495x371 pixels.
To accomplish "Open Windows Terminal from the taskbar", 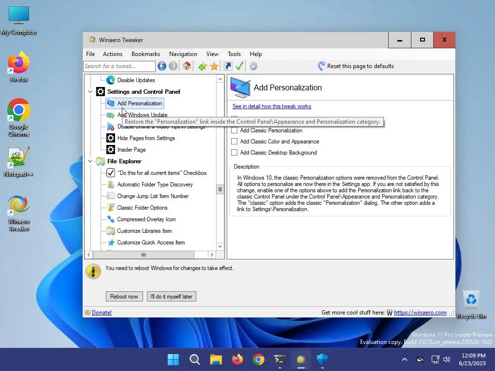I will coord(280,359).
